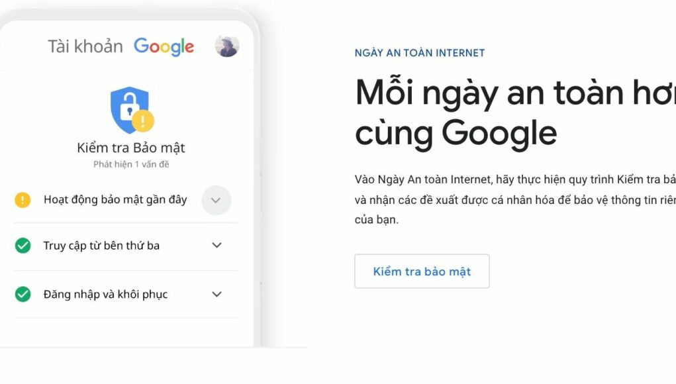Screen dimensions: 676x384
Task: Expand the Đăng nhập và khôi phục chevron
Action: pos(217,295)
